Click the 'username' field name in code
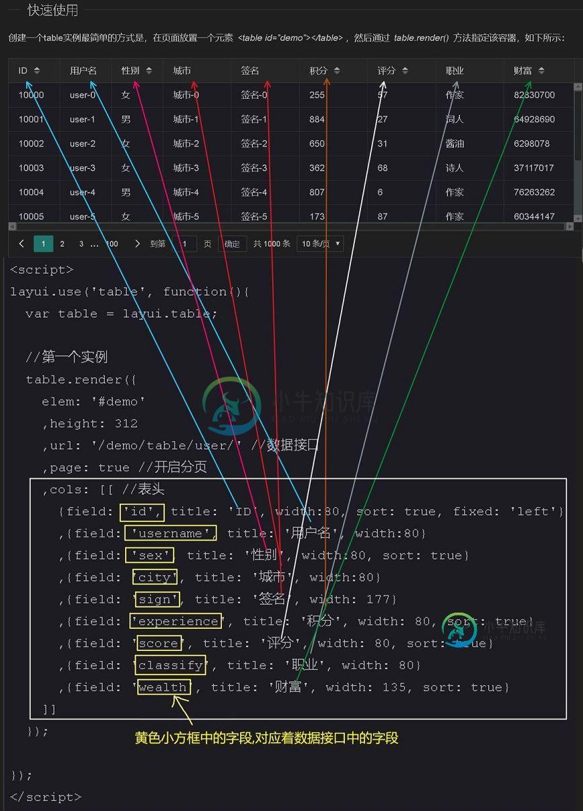 point(171,533)
